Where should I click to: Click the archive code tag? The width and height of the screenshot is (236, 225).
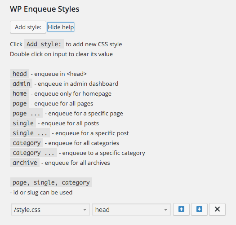click(25, 163)
